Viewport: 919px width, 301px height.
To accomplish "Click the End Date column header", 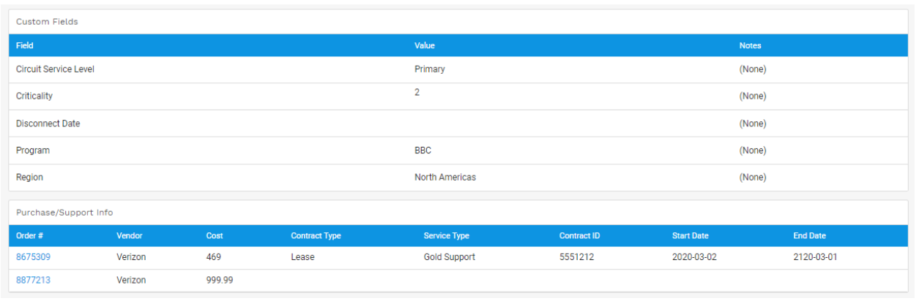I will 809,236.
